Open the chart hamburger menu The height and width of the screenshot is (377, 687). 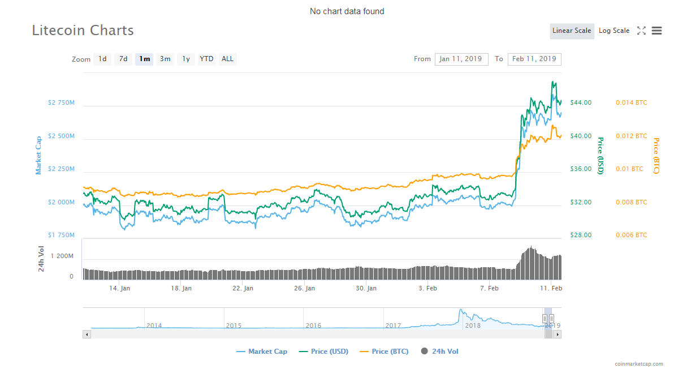(656, 31)
